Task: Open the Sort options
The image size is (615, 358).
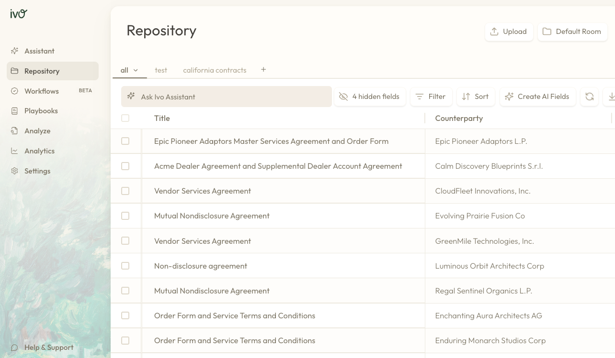Action: [x=475, y=97]
